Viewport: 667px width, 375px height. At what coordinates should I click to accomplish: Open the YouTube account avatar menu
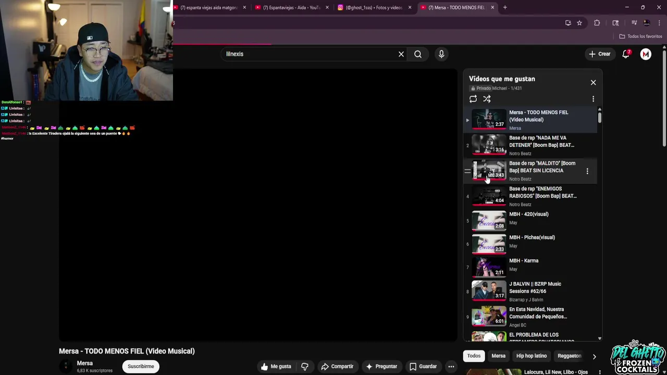pyautogui.click(x=646, y=54)
